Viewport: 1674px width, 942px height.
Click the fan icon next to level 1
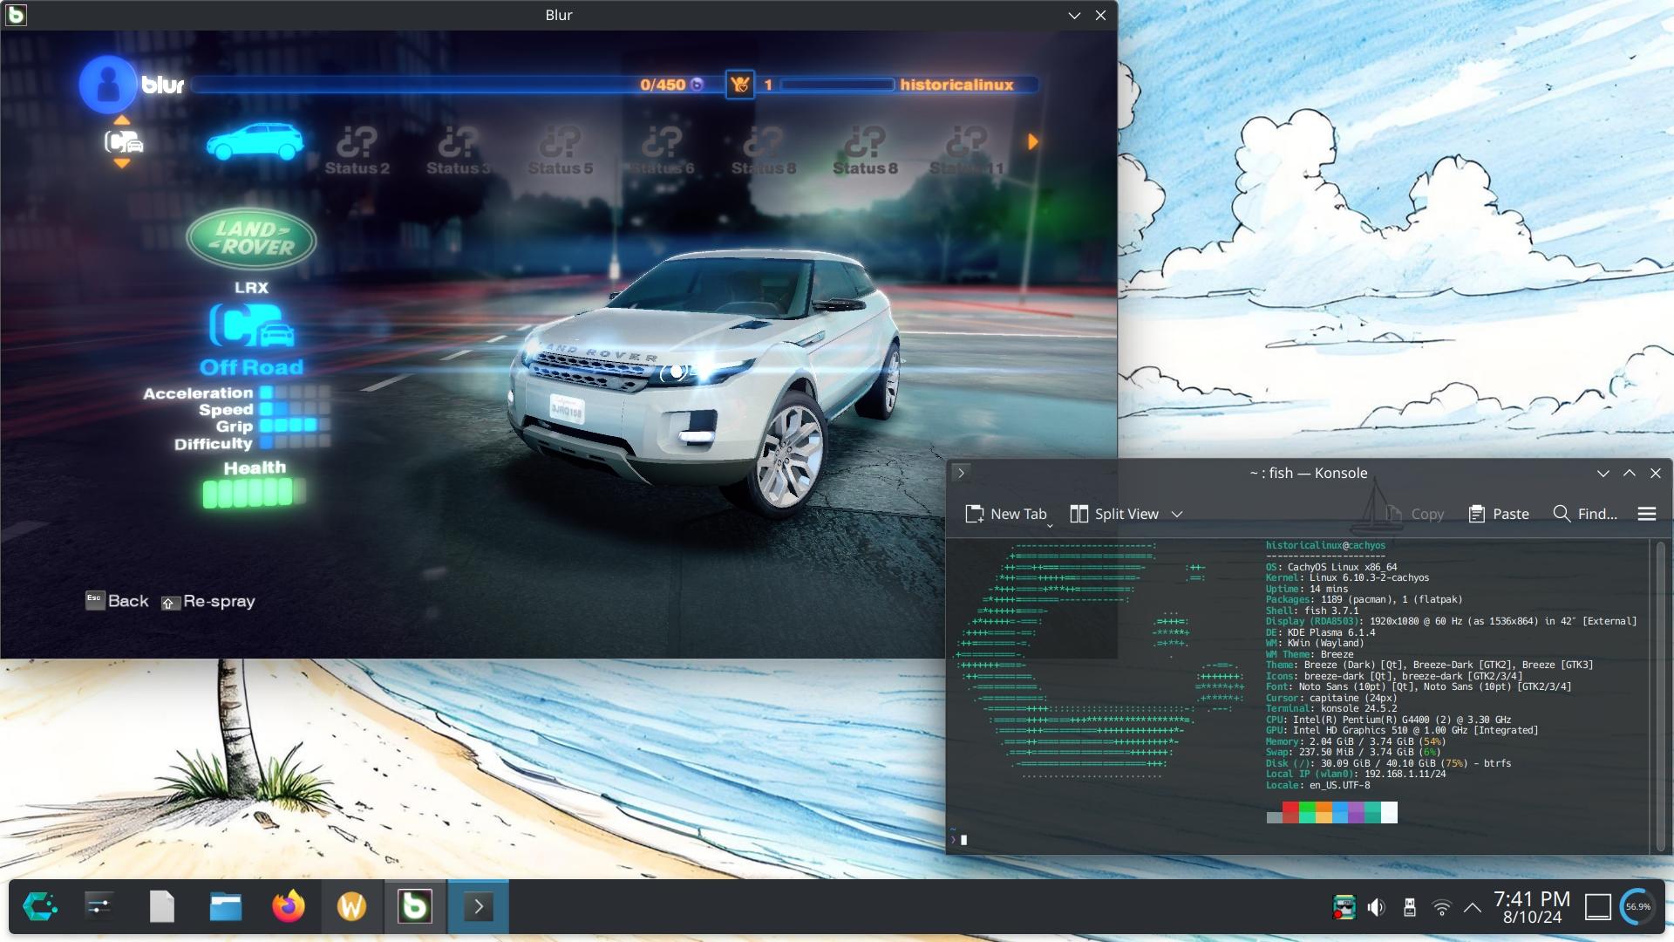[x=740, y=85]
